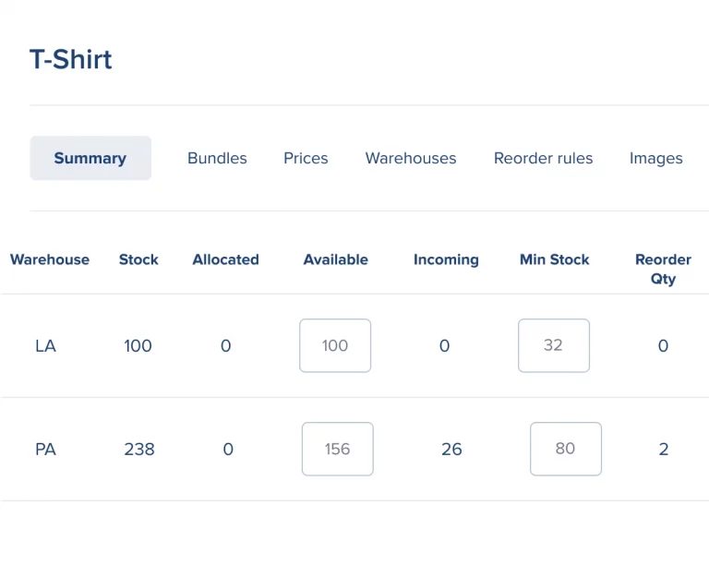Select the PA warehouse row label

click(x=45, y=450)
